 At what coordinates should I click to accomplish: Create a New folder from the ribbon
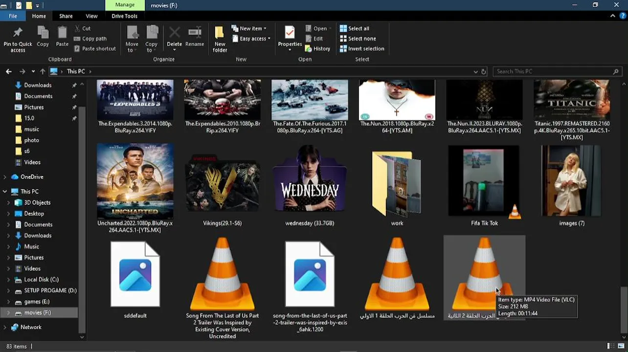click(220, 39)
